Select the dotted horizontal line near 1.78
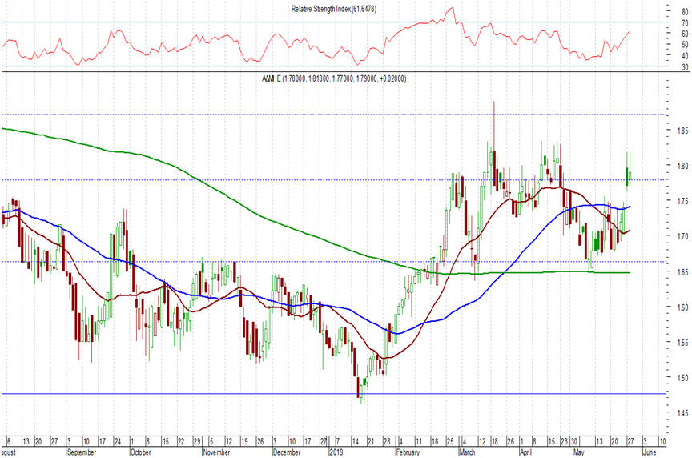692x458 pixels. 240,179
